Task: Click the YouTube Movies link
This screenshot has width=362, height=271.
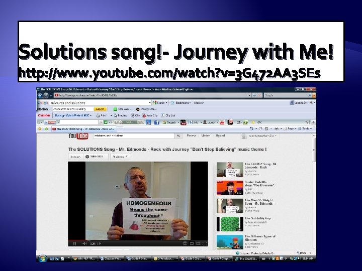Action: pyautogui.click(x=206, y=135)
